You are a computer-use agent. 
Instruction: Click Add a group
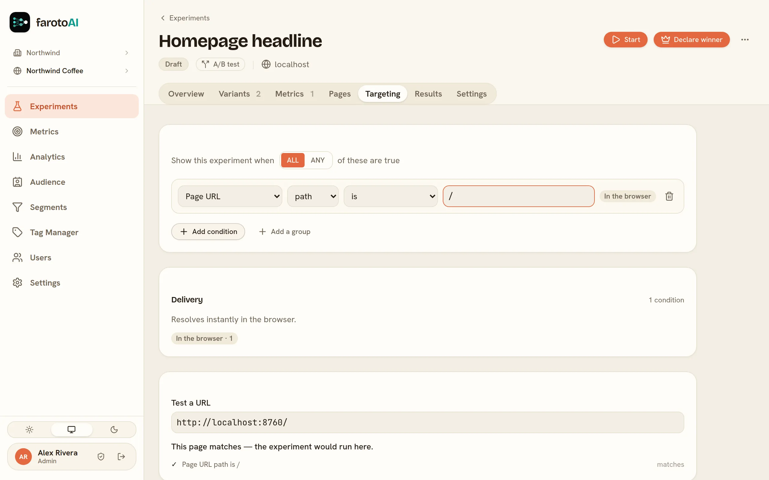pyautogui.click(x=285, y=232)
